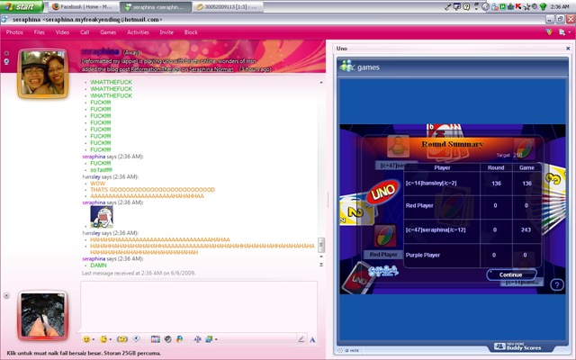Open Buddy Scores in games panel

click(517, 346)
